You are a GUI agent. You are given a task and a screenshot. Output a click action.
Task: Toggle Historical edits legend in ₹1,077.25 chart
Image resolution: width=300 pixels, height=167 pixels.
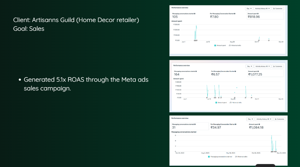[235, 102]
